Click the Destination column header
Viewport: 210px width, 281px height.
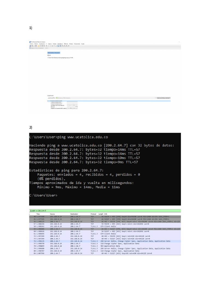74,214
